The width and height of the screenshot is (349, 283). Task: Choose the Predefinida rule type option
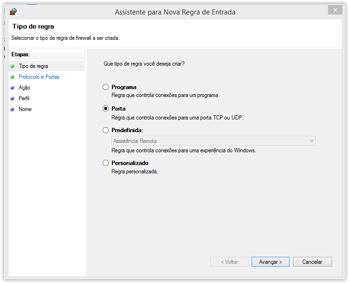point(105,130)
